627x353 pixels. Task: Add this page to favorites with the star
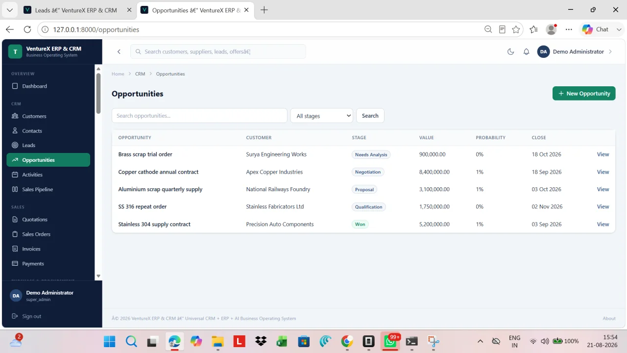pyautogui.click(x=516, y=29)
